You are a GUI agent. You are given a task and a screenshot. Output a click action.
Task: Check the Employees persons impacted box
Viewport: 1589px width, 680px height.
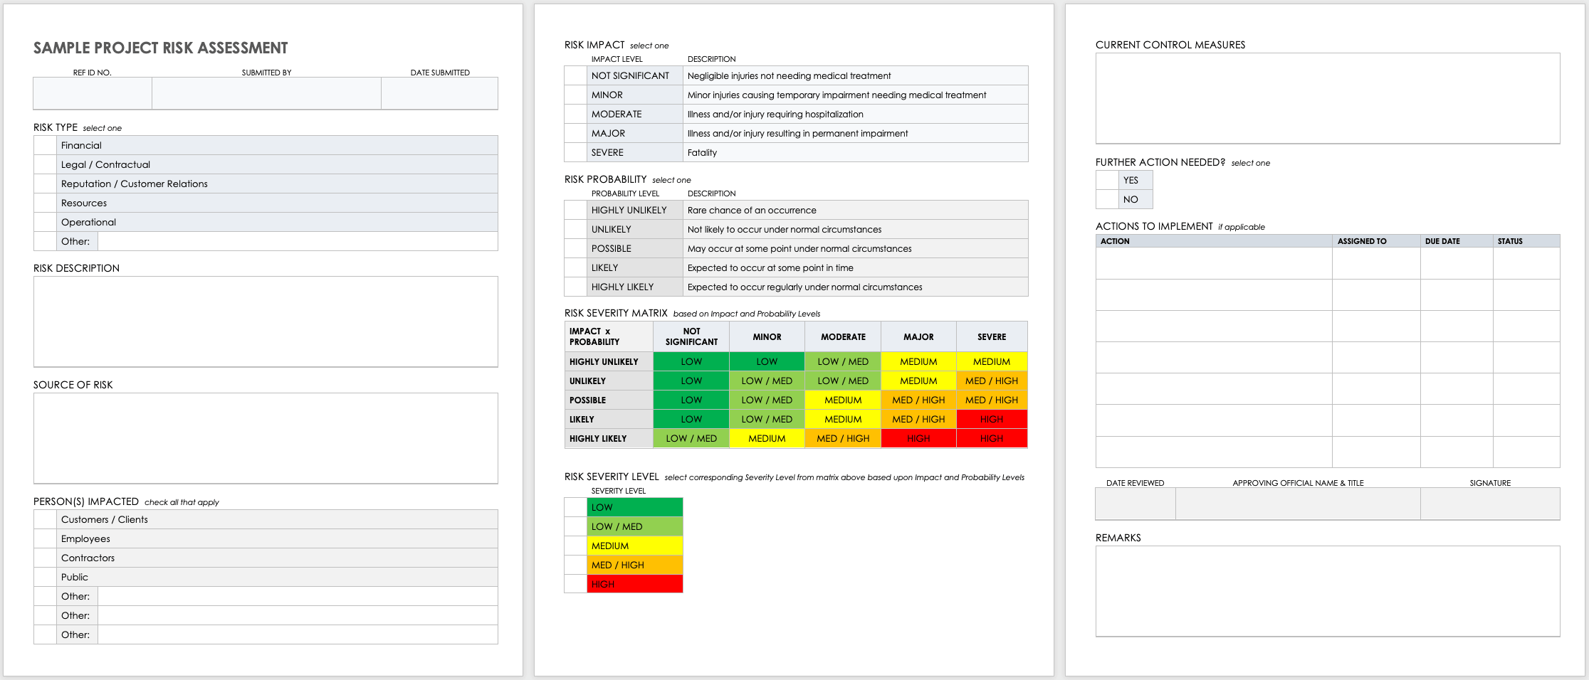44,538
